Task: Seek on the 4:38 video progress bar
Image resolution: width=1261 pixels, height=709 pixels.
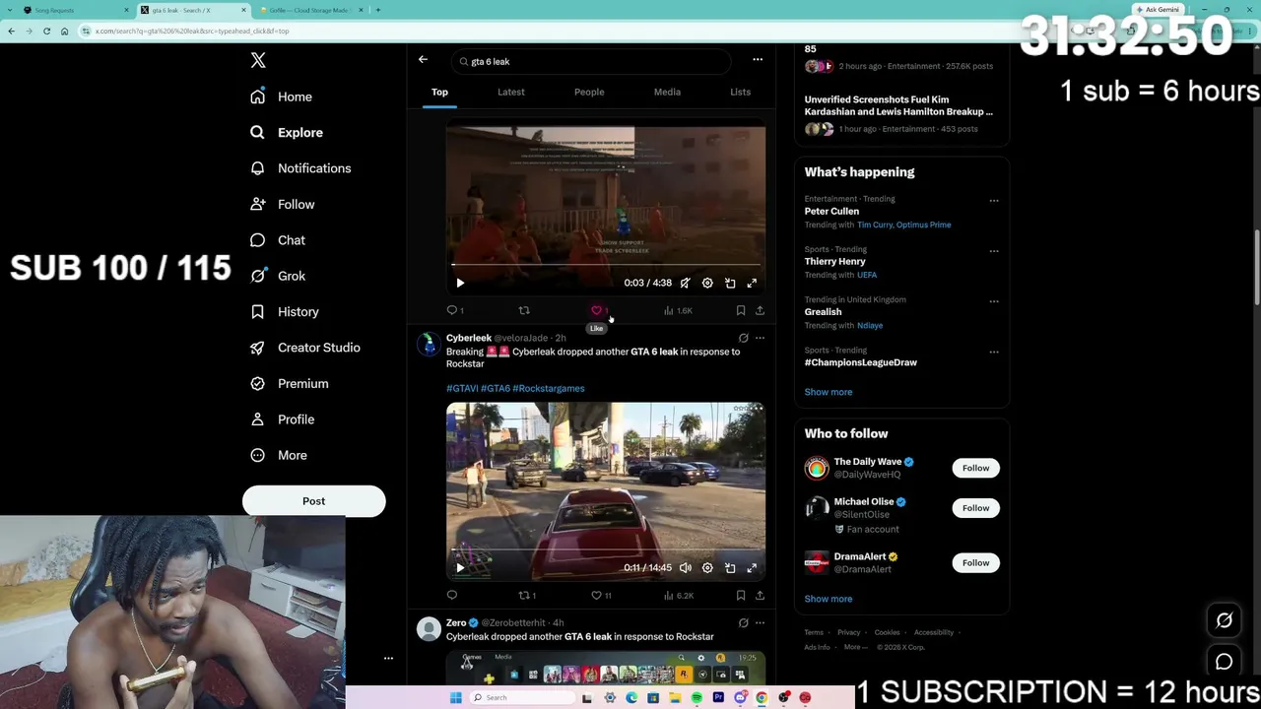Action: point(606,265)
